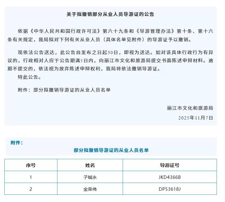Click the blue 附件： heading
Viewport: 225px width, 202px height.
pyautogui.click(x=17, y=143)
